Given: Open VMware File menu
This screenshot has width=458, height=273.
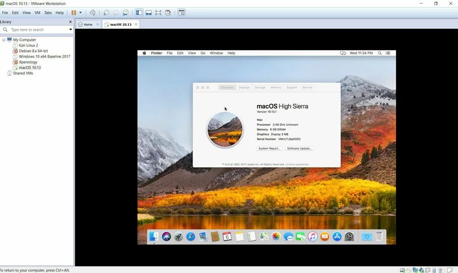Looking at the screenshot, I should click(x=5, y=13).
